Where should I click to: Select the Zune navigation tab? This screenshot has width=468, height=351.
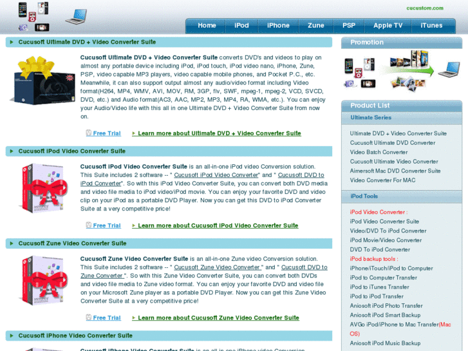click(x=316, y=26)
